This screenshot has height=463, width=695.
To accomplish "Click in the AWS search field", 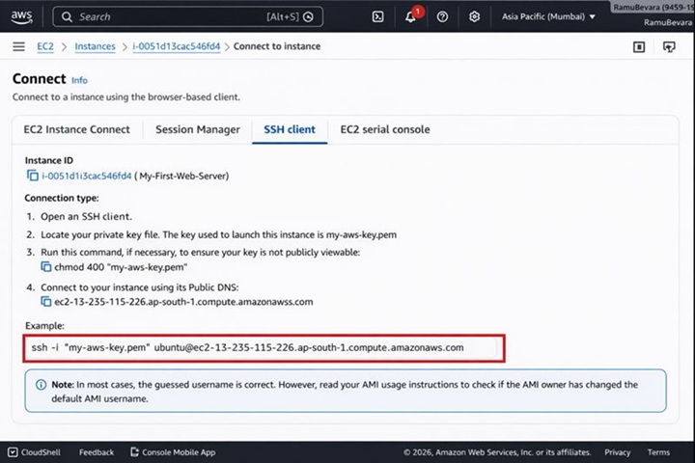I will pos(174,16).
